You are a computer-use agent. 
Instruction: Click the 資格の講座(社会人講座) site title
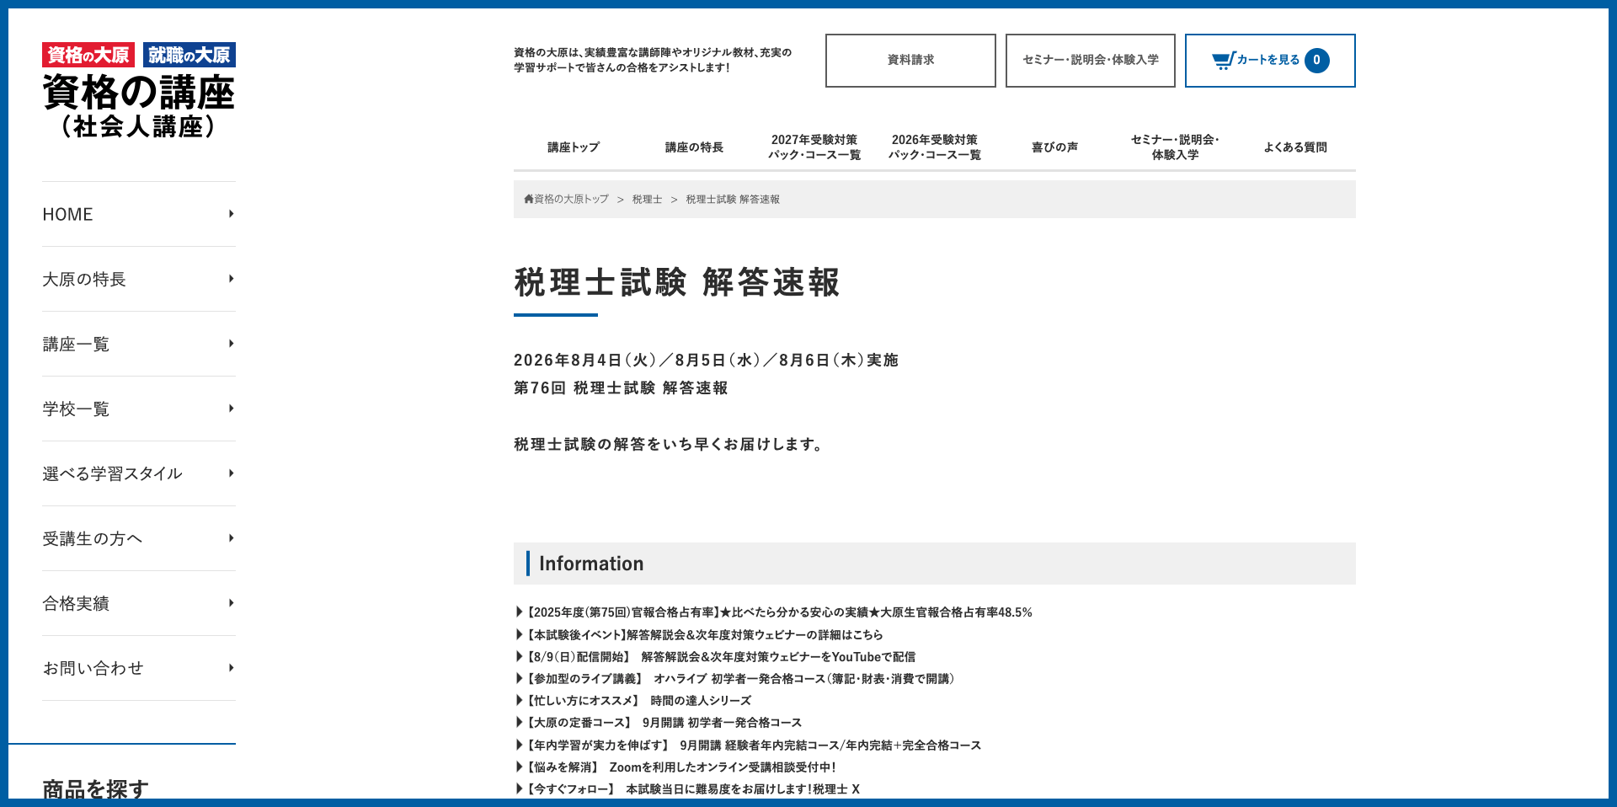tap(139, 105)
